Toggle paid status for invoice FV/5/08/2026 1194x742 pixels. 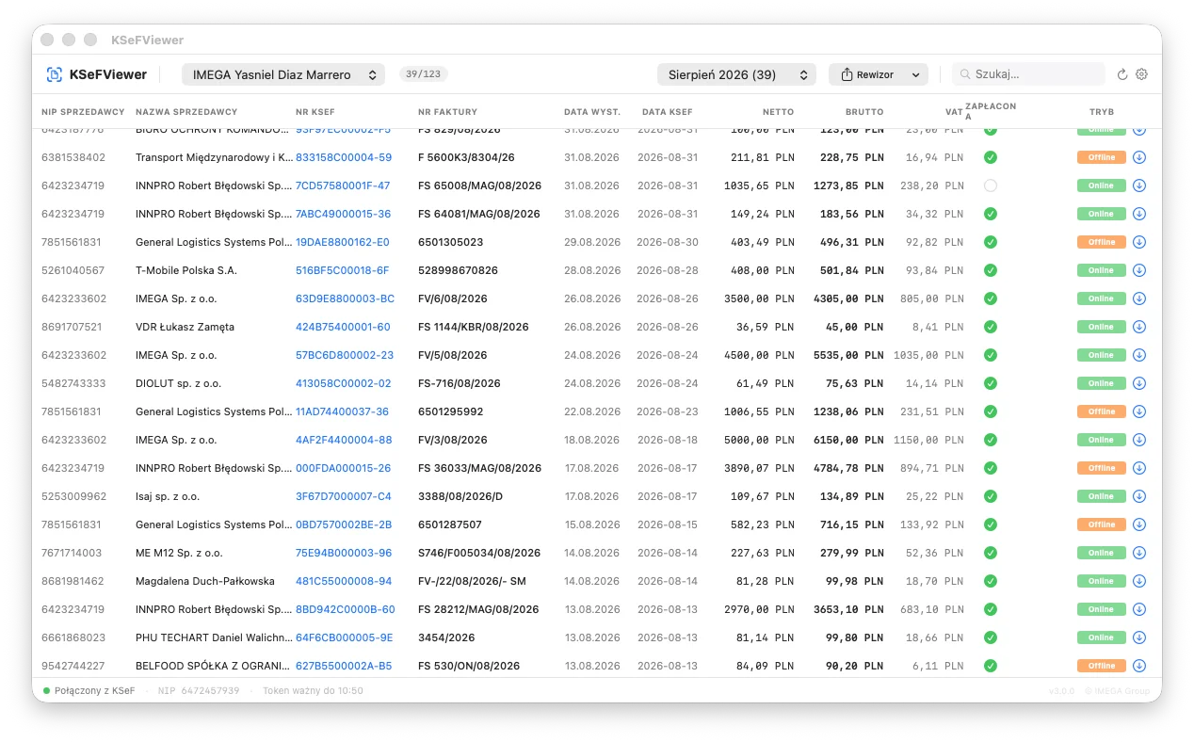coord(991,355)
